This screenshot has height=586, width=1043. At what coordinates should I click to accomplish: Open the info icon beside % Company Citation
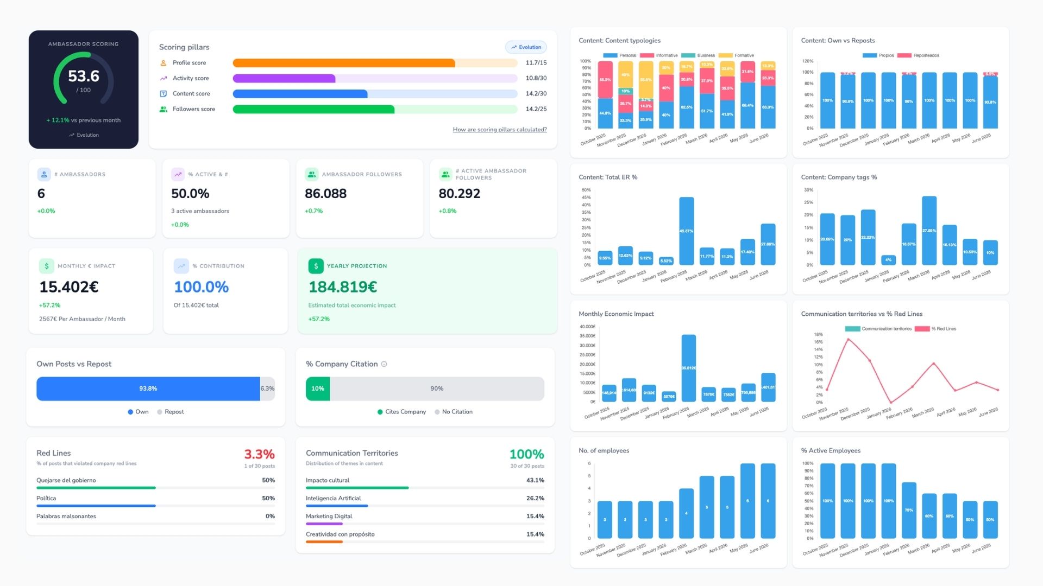pos(384,364)
